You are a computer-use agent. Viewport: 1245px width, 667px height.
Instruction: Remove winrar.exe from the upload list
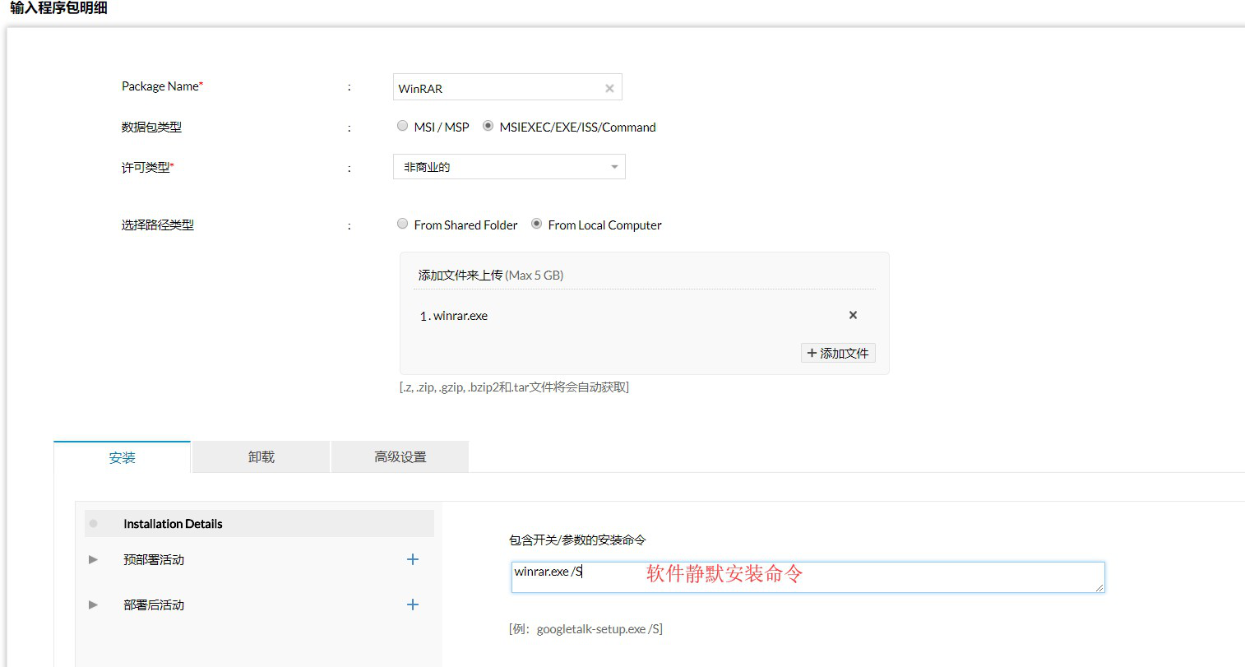tap(853, 315)
